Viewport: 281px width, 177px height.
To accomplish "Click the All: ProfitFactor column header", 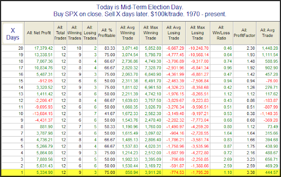I will (245, 33).
